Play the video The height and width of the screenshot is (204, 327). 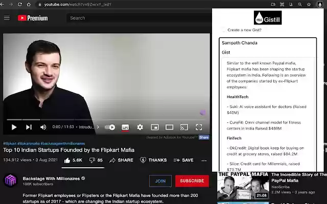tap(14, 127)
